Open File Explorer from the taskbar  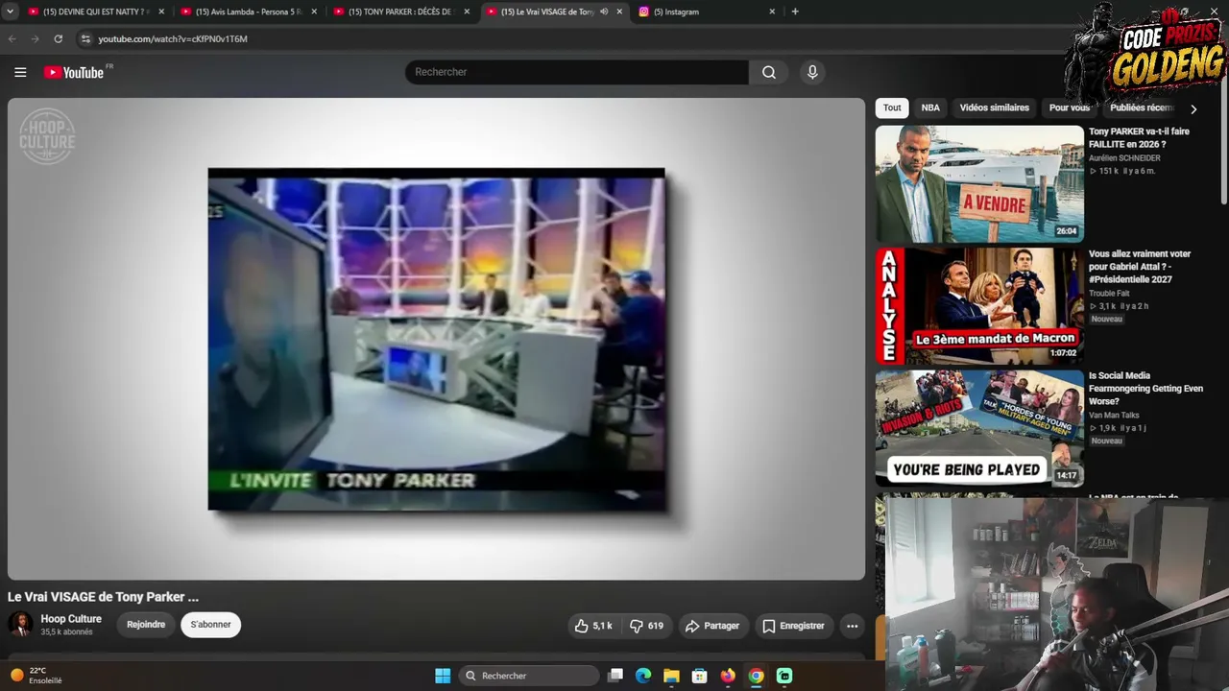671,676
